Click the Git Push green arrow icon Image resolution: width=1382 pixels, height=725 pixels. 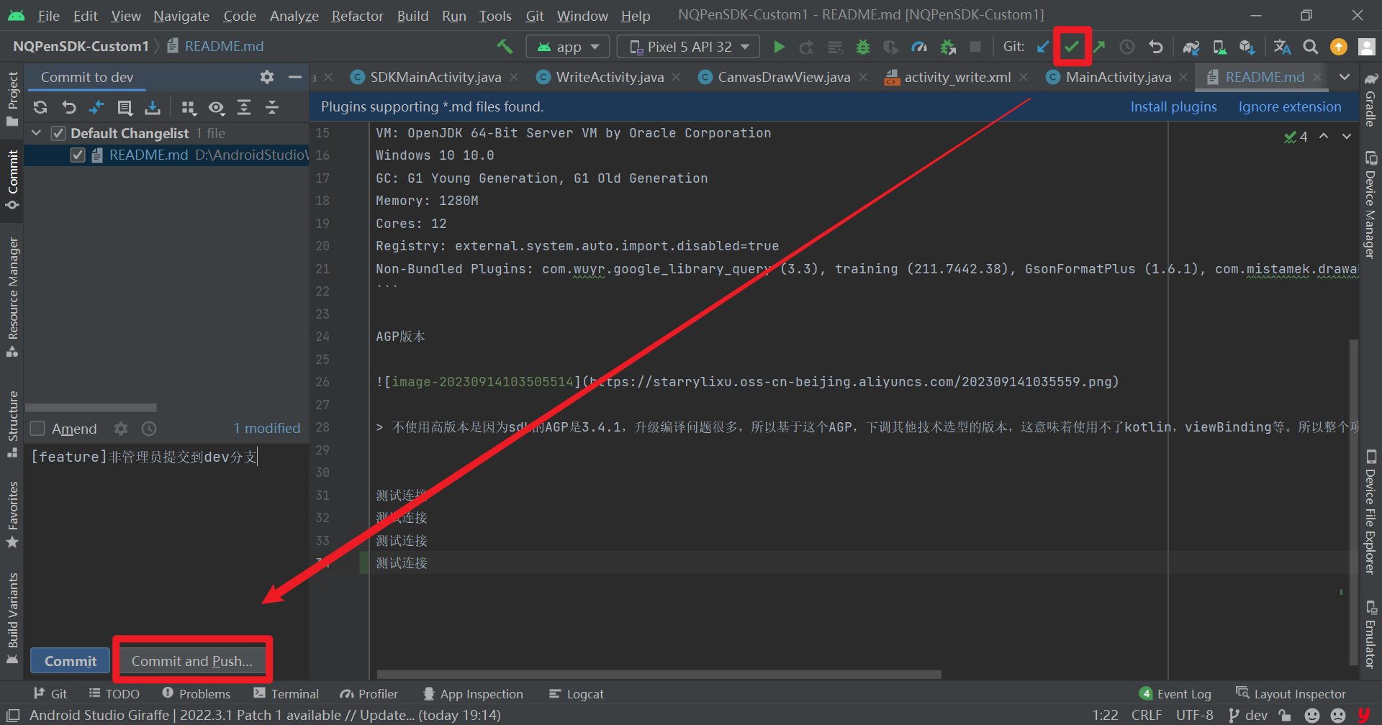1099,47
